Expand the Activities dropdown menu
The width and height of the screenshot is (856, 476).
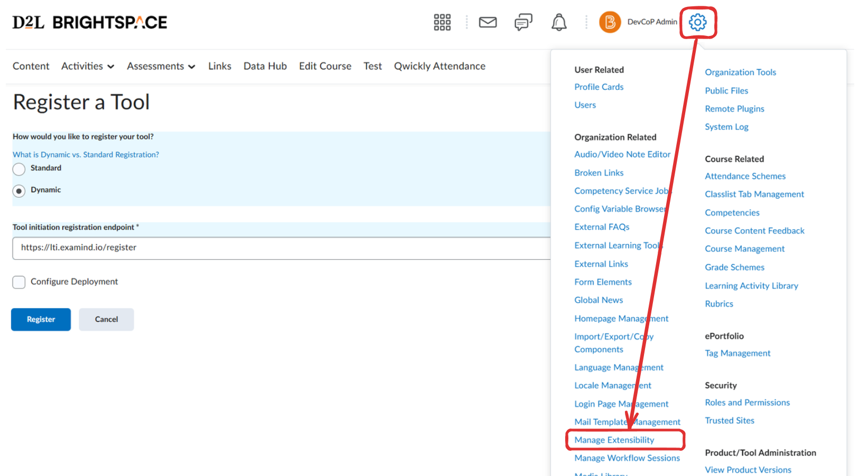point(88,66)
